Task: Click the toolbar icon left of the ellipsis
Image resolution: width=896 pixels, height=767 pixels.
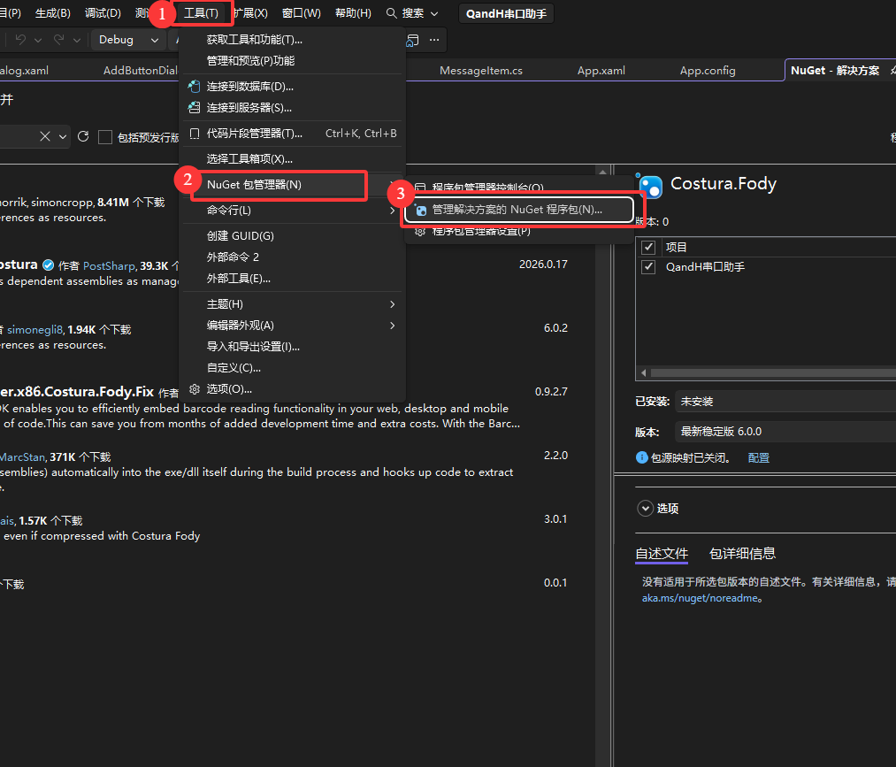Action: click(x=412, y=40)
